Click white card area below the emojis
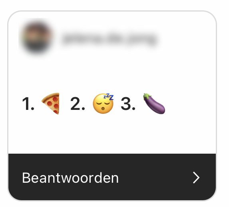 coord(112,134)
